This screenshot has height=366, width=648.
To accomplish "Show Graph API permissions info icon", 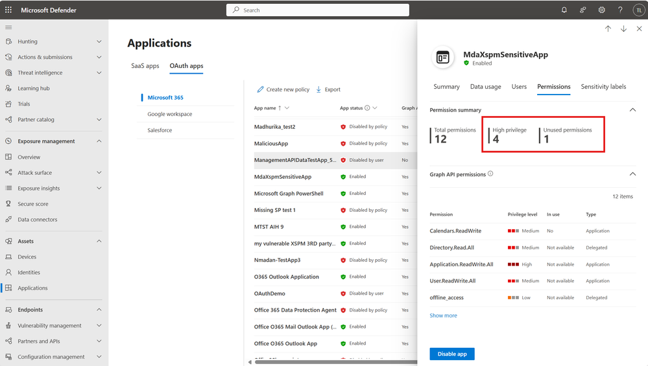I will (490, 174).
